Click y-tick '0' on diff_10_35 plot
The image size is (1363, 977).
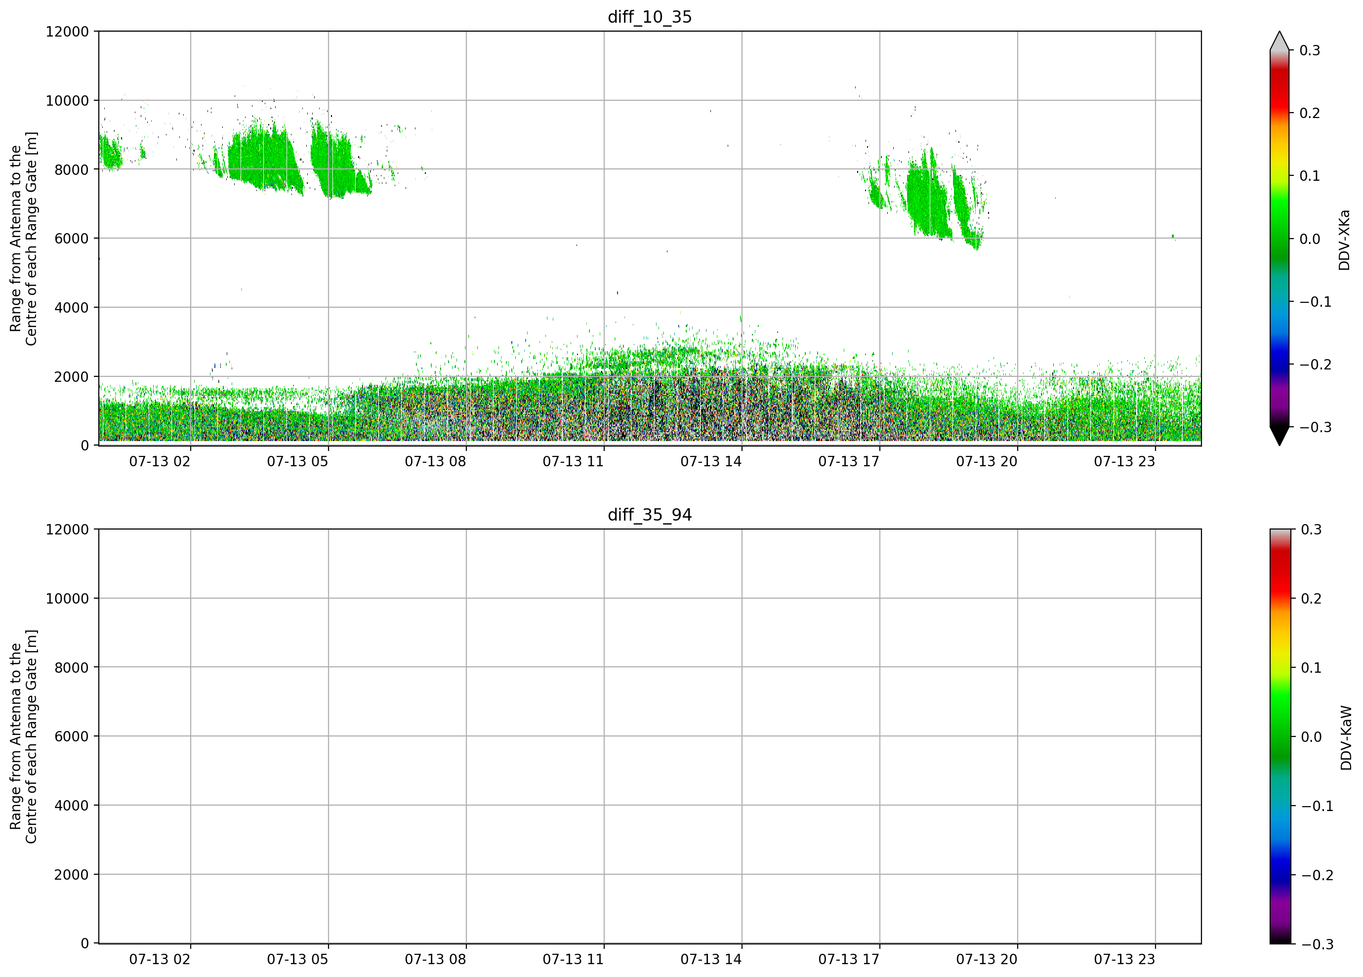click(x=85, y=446)
